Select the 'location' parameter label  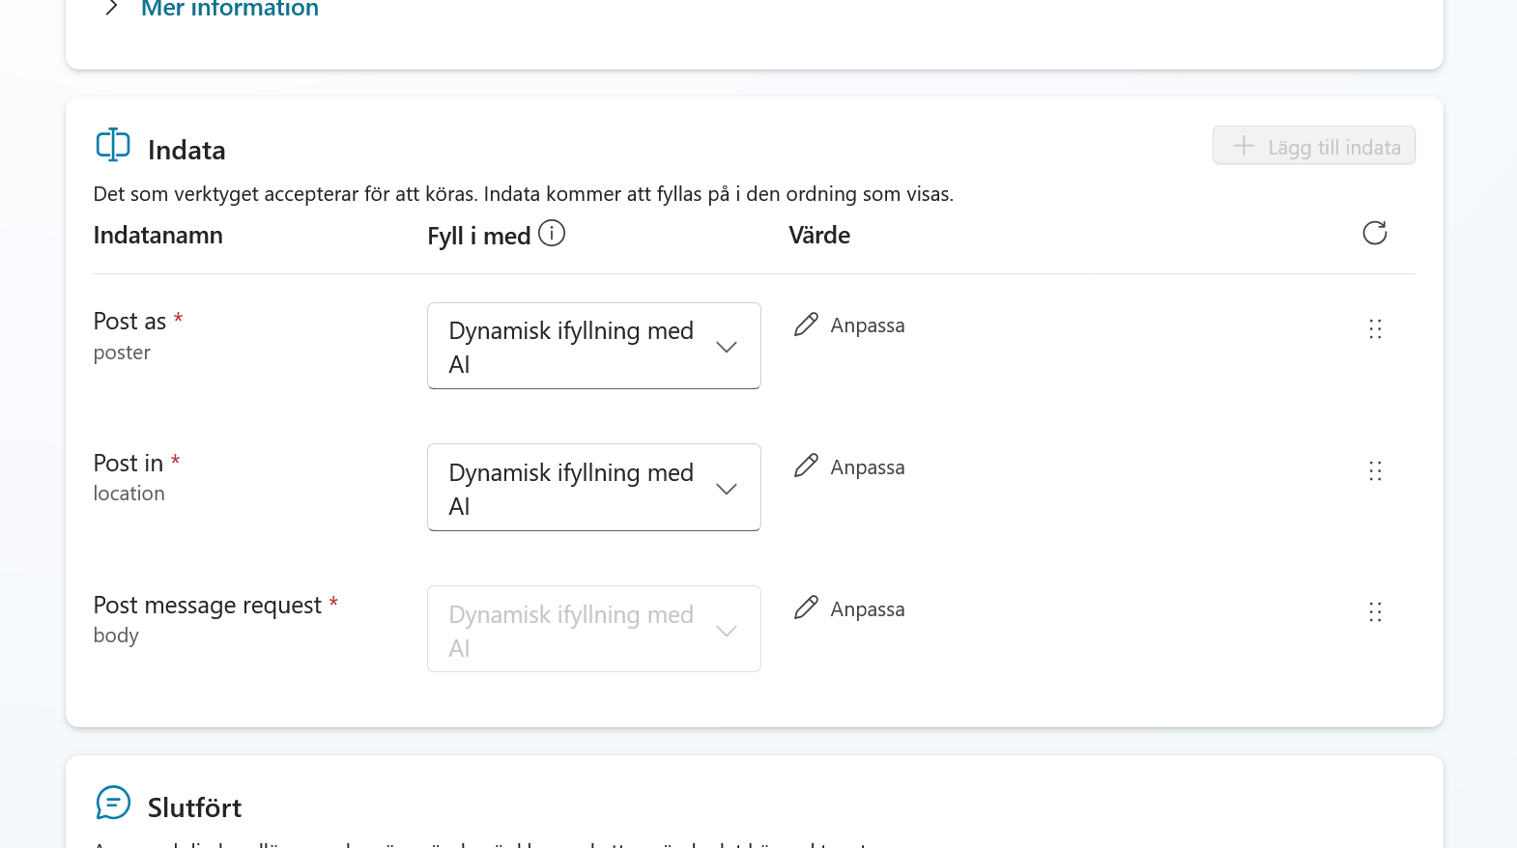point(129,494)
